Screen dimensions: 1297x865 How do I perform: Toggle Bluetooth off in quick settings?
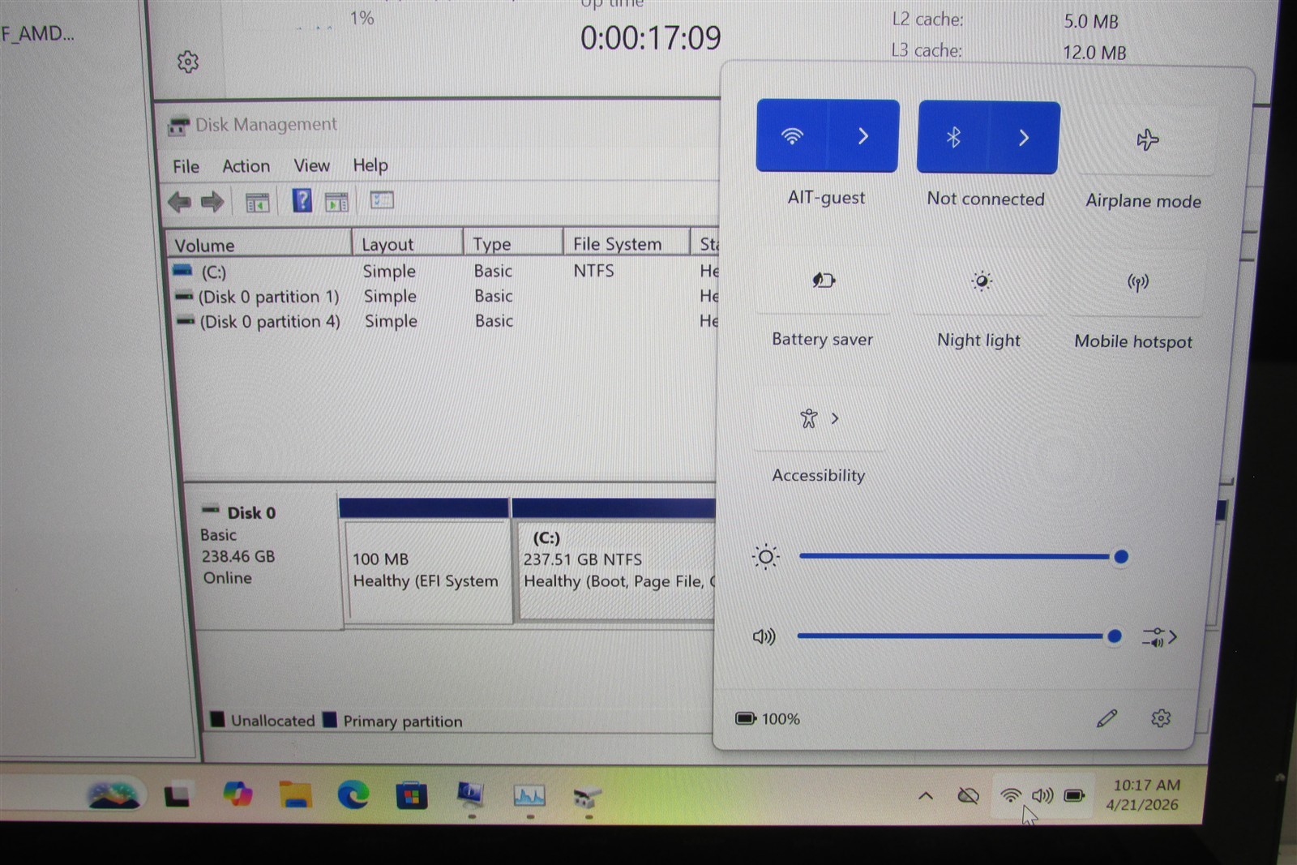(x=953, y=138)
